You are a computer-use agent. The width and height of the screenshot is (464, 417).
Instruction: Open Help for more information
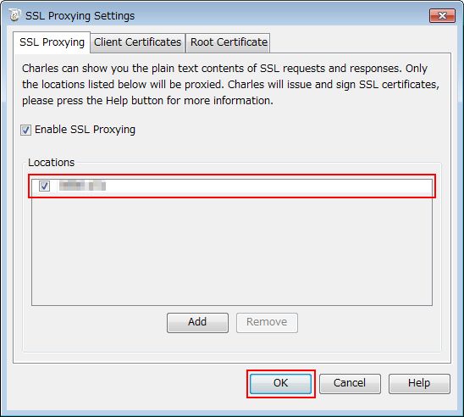419,384
